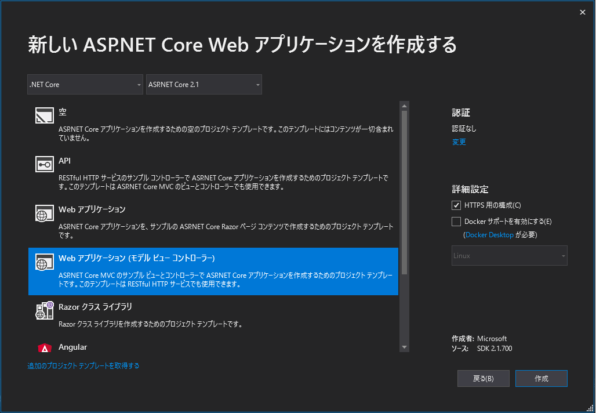
Task: Select the API template description text
Action: click(x=224, y=182)
